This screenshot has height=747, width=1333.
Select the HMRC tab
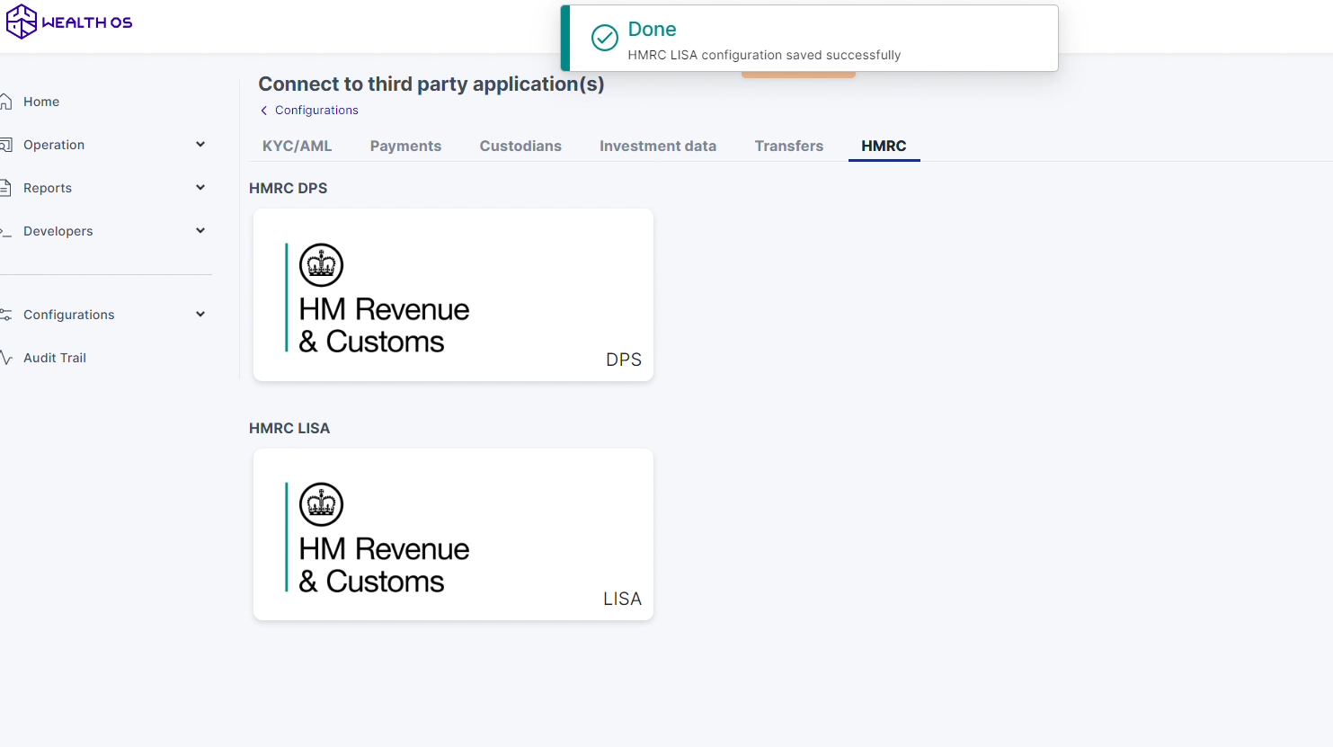[x=884, y=146]
